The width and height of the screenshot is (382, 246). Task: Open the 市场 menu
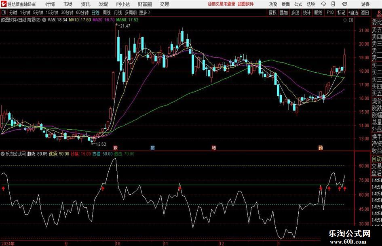[68, 4]
